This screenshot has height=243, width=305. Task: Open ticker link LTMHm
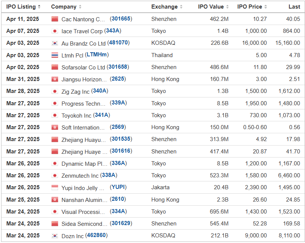point(97,54)
